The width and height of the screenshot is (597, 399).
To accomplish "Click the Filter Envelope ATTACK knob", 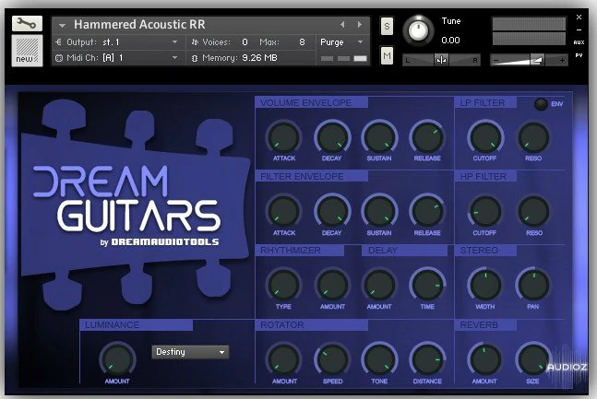I will (283, 212).
